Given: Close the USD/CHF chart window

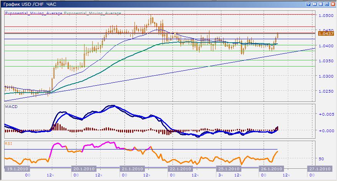Looking at the screenshot, I should 332,4.
